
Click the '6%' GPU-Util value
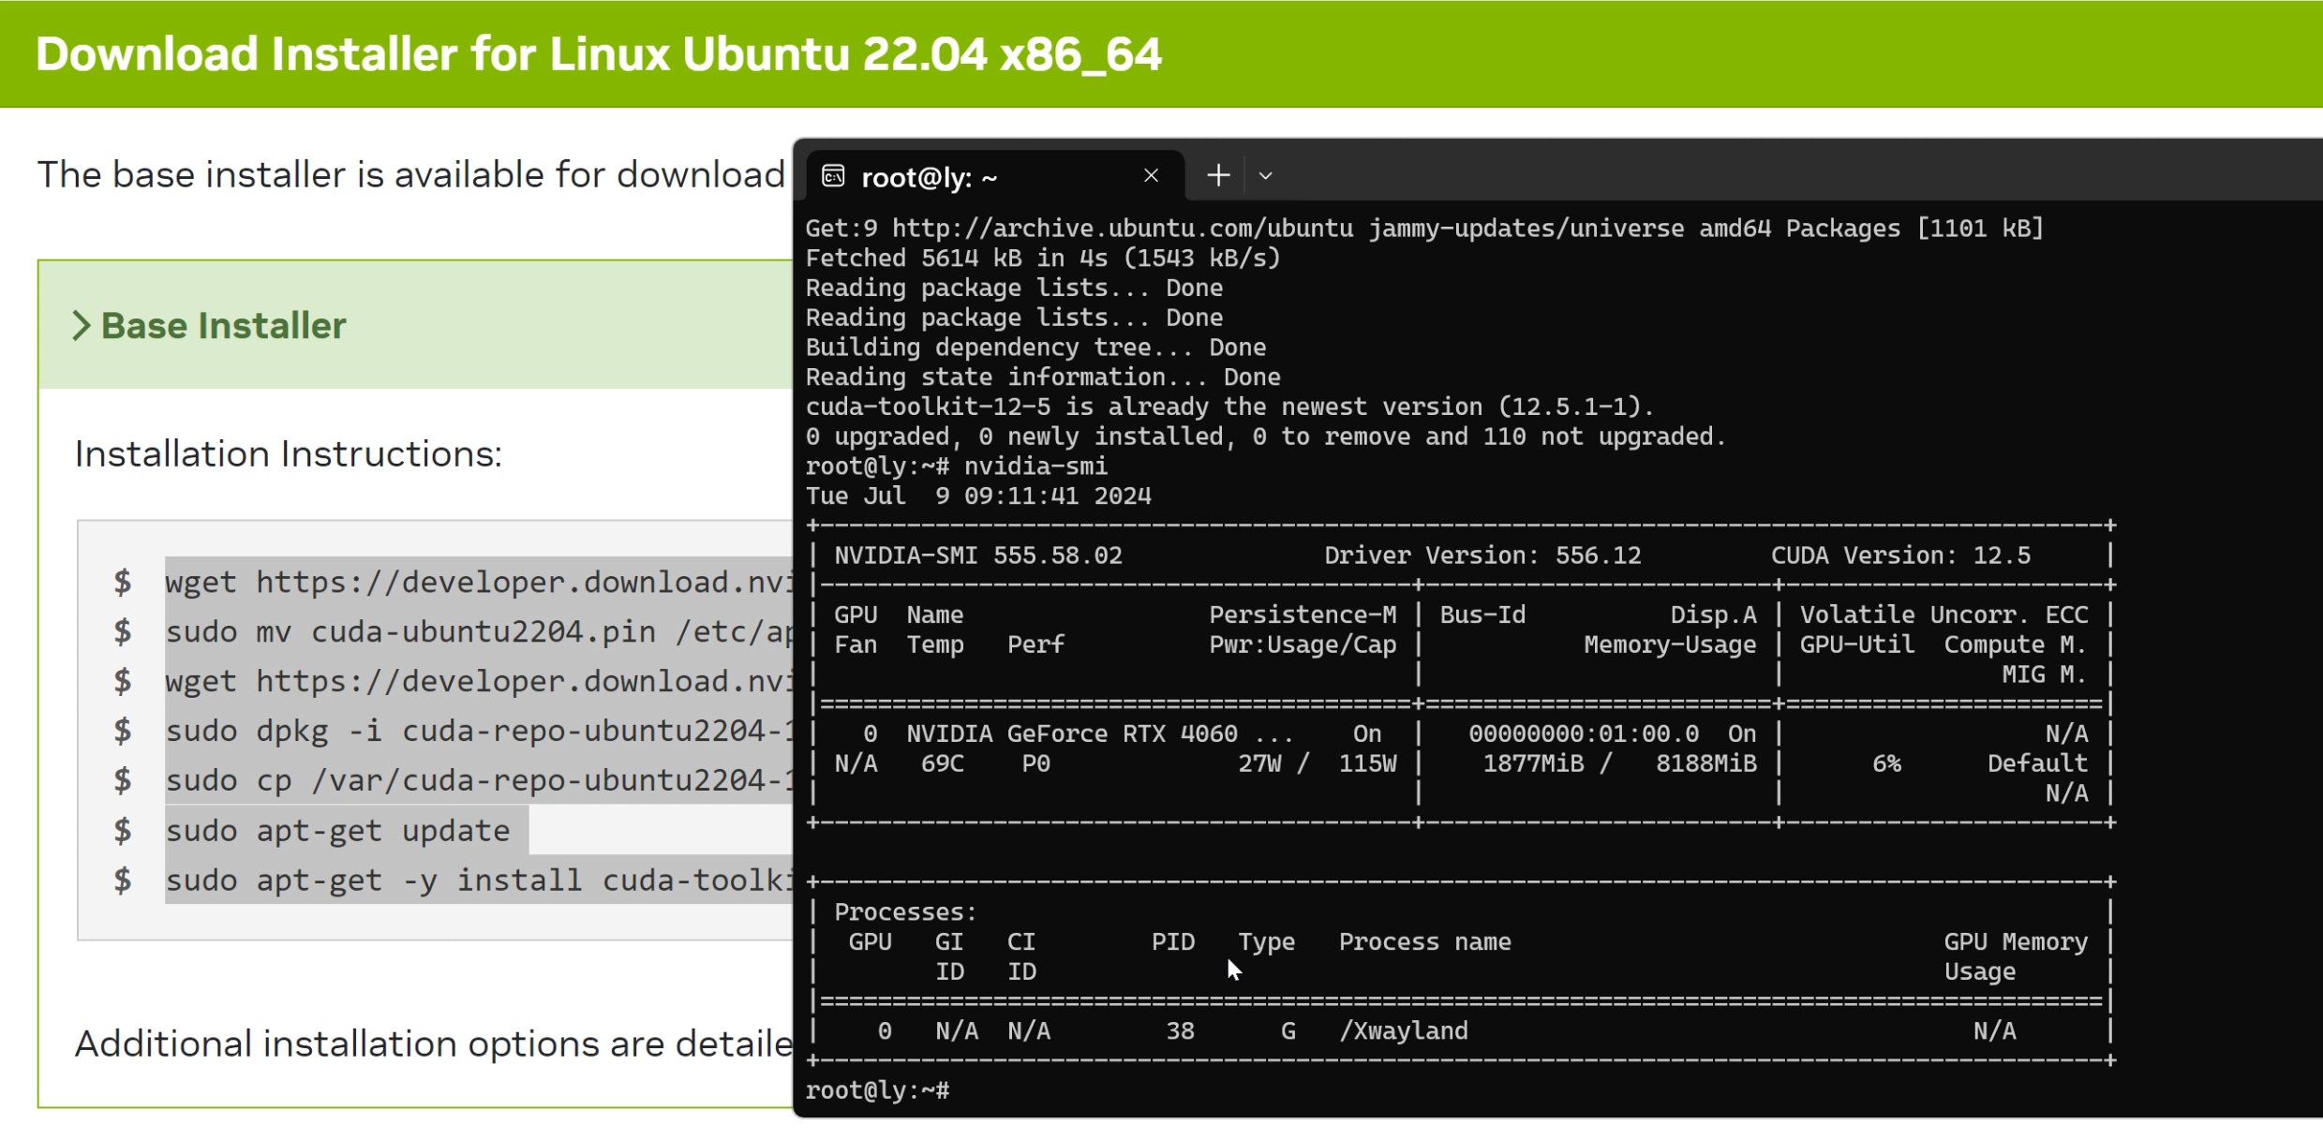(1886, 763)
